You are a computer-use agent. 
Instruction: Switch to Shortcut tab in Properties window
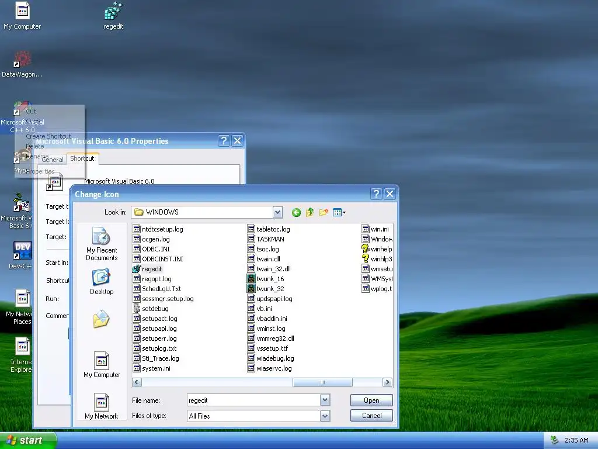point(82,158)
